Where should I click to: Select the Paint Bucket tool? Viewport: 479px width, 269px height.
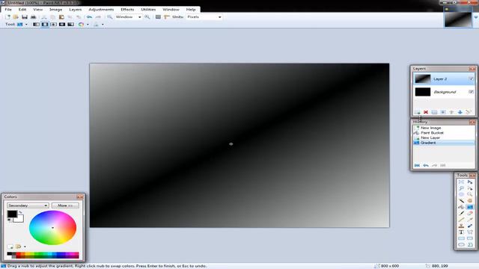[461, 207]
